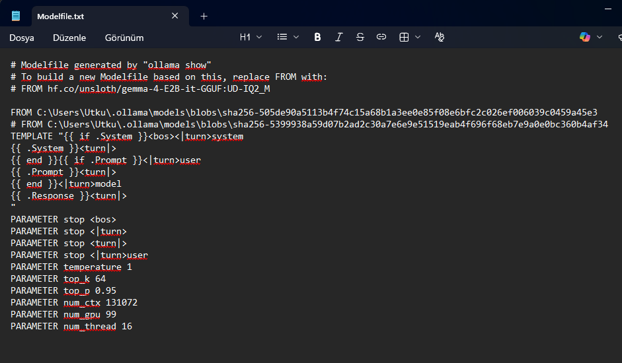Expand the table options dropdown arrow

coord(418,37)
